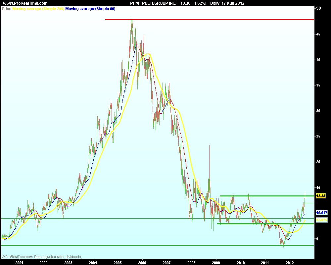Select Moving average (Simple 200) legend
Viewport: 331px width, 265px height.
click(38, 9)
